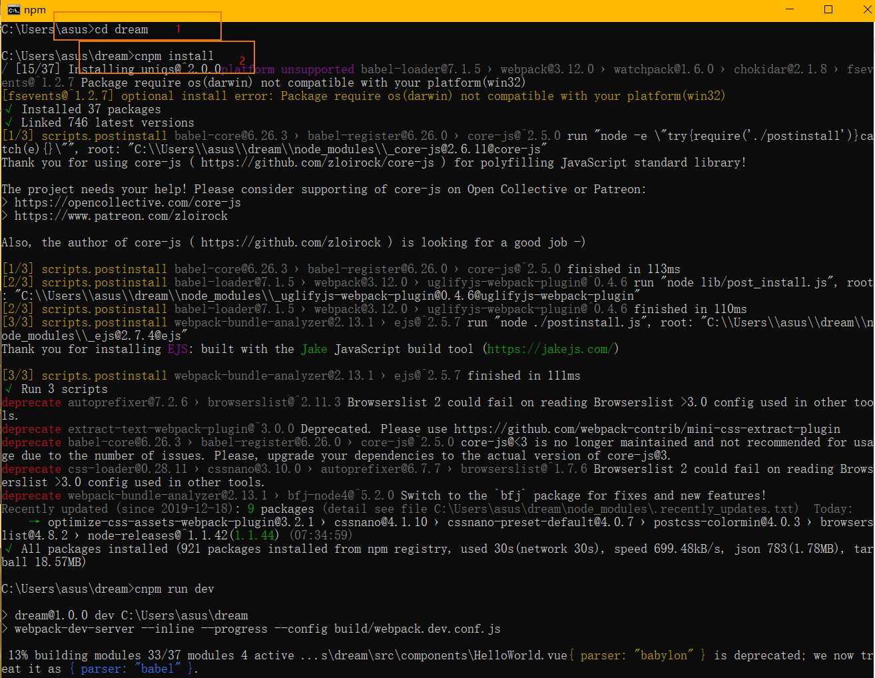This screenshot has width=875, height=678.
Task: Click 'Run 3 scripts' line
Action: (x=56, y=389)
